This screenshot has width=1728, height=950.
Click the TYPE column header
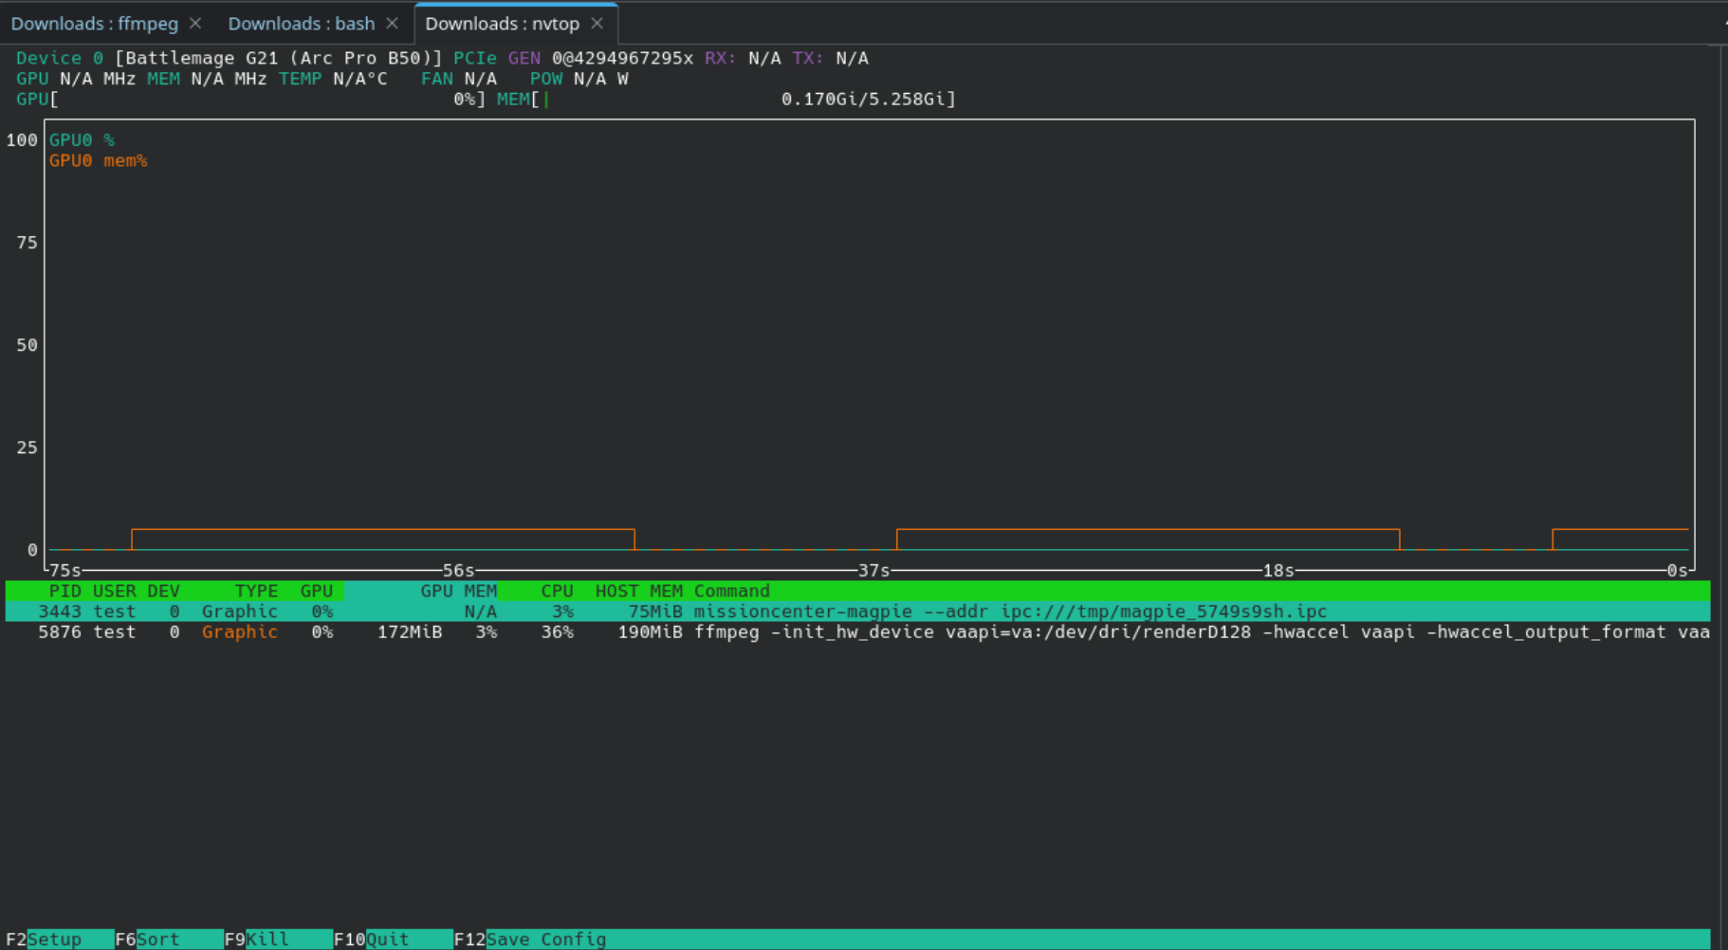point(256,591)
